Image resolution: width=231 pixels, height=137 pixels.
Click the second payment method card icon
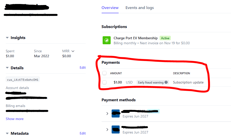pos(115,129)
